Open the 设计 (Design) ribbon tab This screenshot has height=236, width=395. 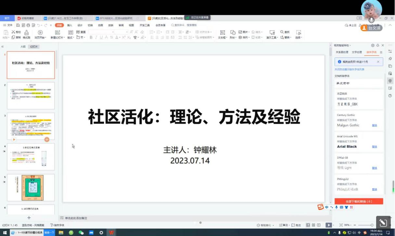(80, 25)
